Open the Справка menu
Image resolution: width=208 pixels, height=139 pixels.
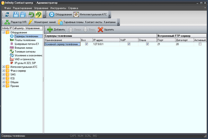pyautogui.click(x=73, y=8)
